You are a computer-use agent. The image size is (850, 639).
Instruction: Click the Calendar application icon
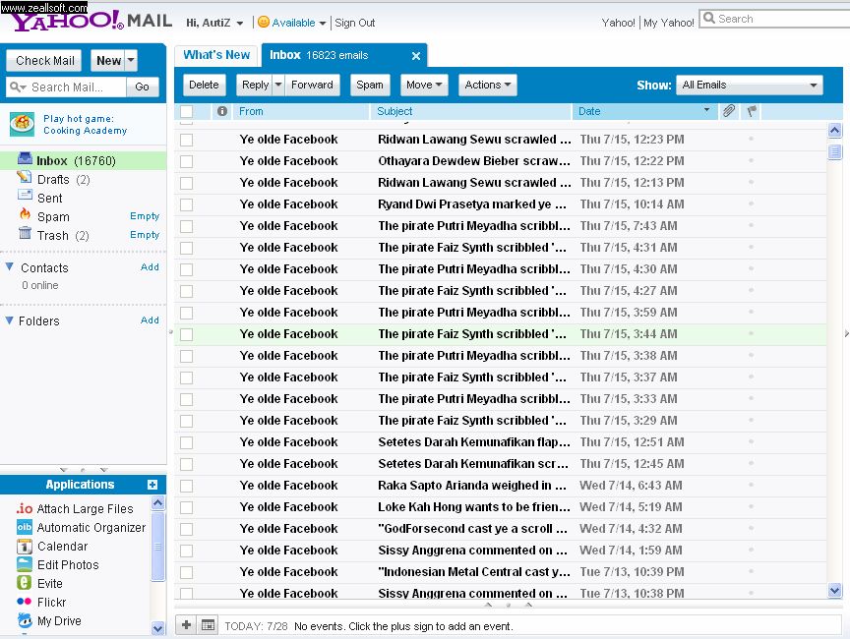(25, 546)
